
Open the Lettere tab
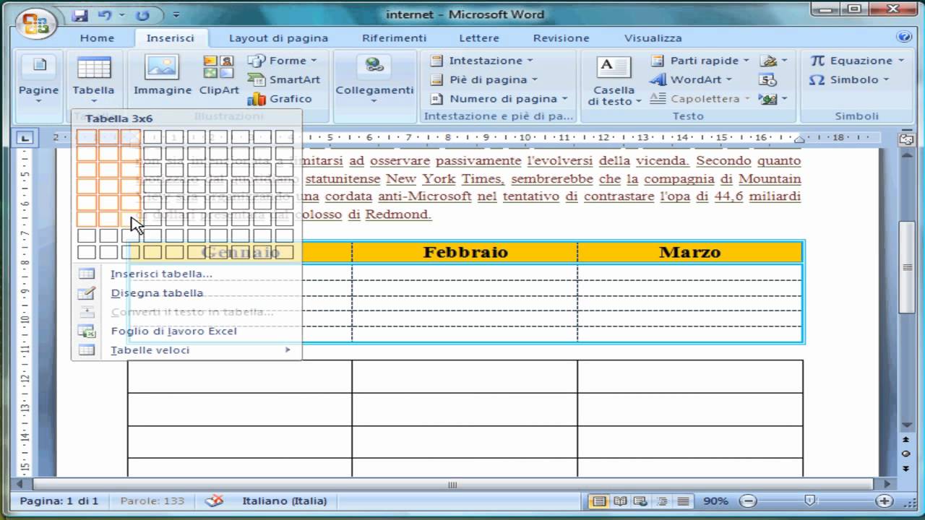pyautogui.click(x=478, y=38)
